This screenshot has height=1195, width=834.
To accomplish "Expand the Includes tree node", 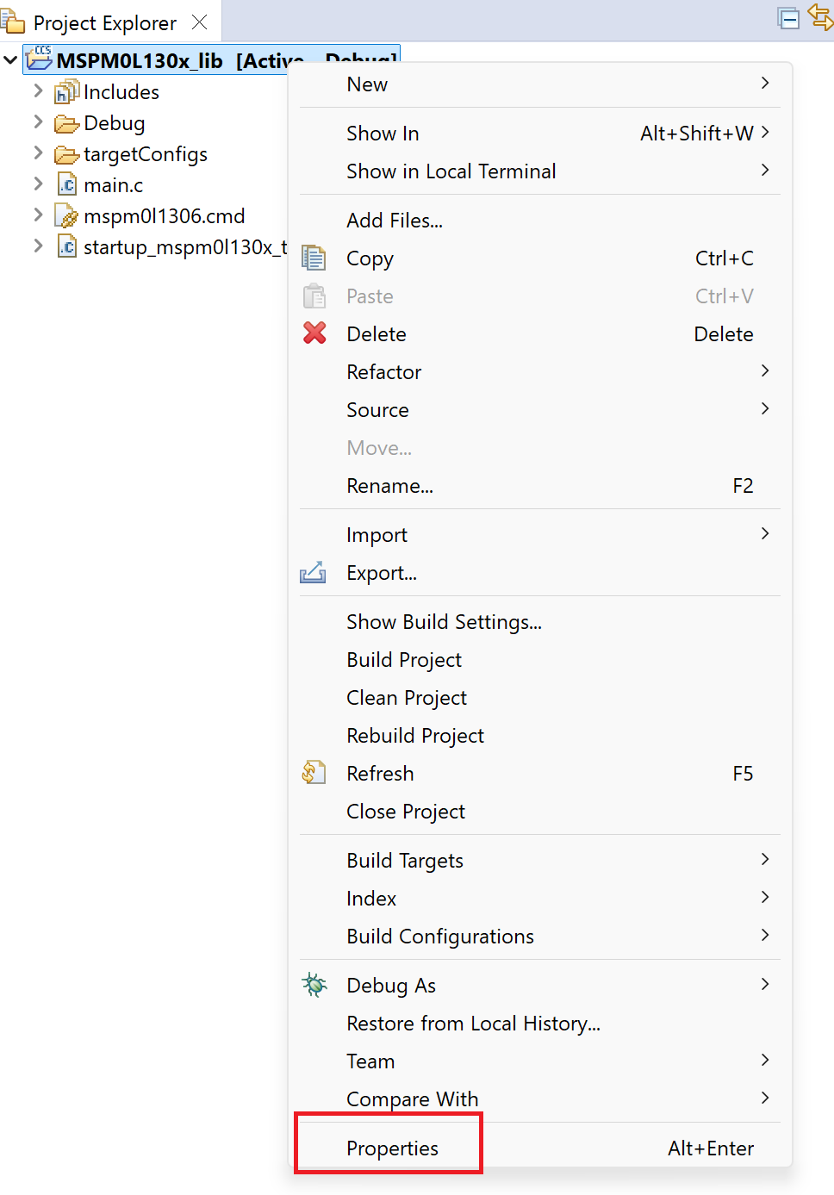I will click(x=38, y=90).
